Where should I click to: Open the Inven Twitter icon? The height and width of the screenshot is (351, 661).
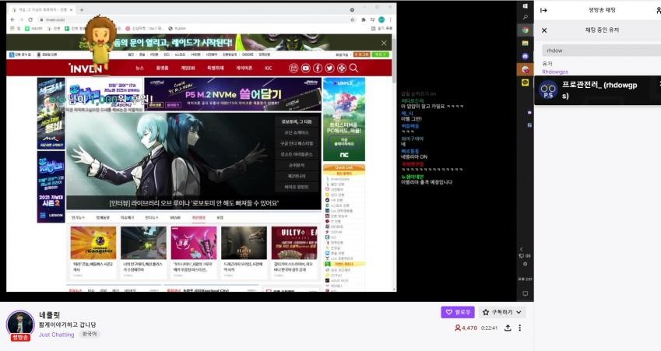click(329, 68)
